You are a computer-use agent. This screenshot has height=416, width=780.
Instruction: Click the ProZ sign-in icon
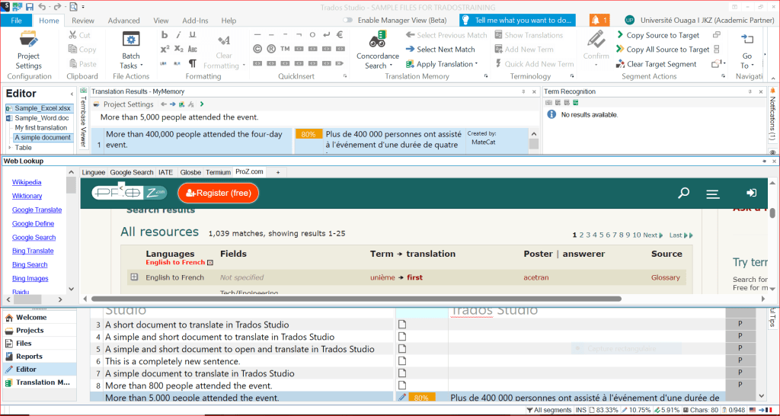[x=752, y=194]
